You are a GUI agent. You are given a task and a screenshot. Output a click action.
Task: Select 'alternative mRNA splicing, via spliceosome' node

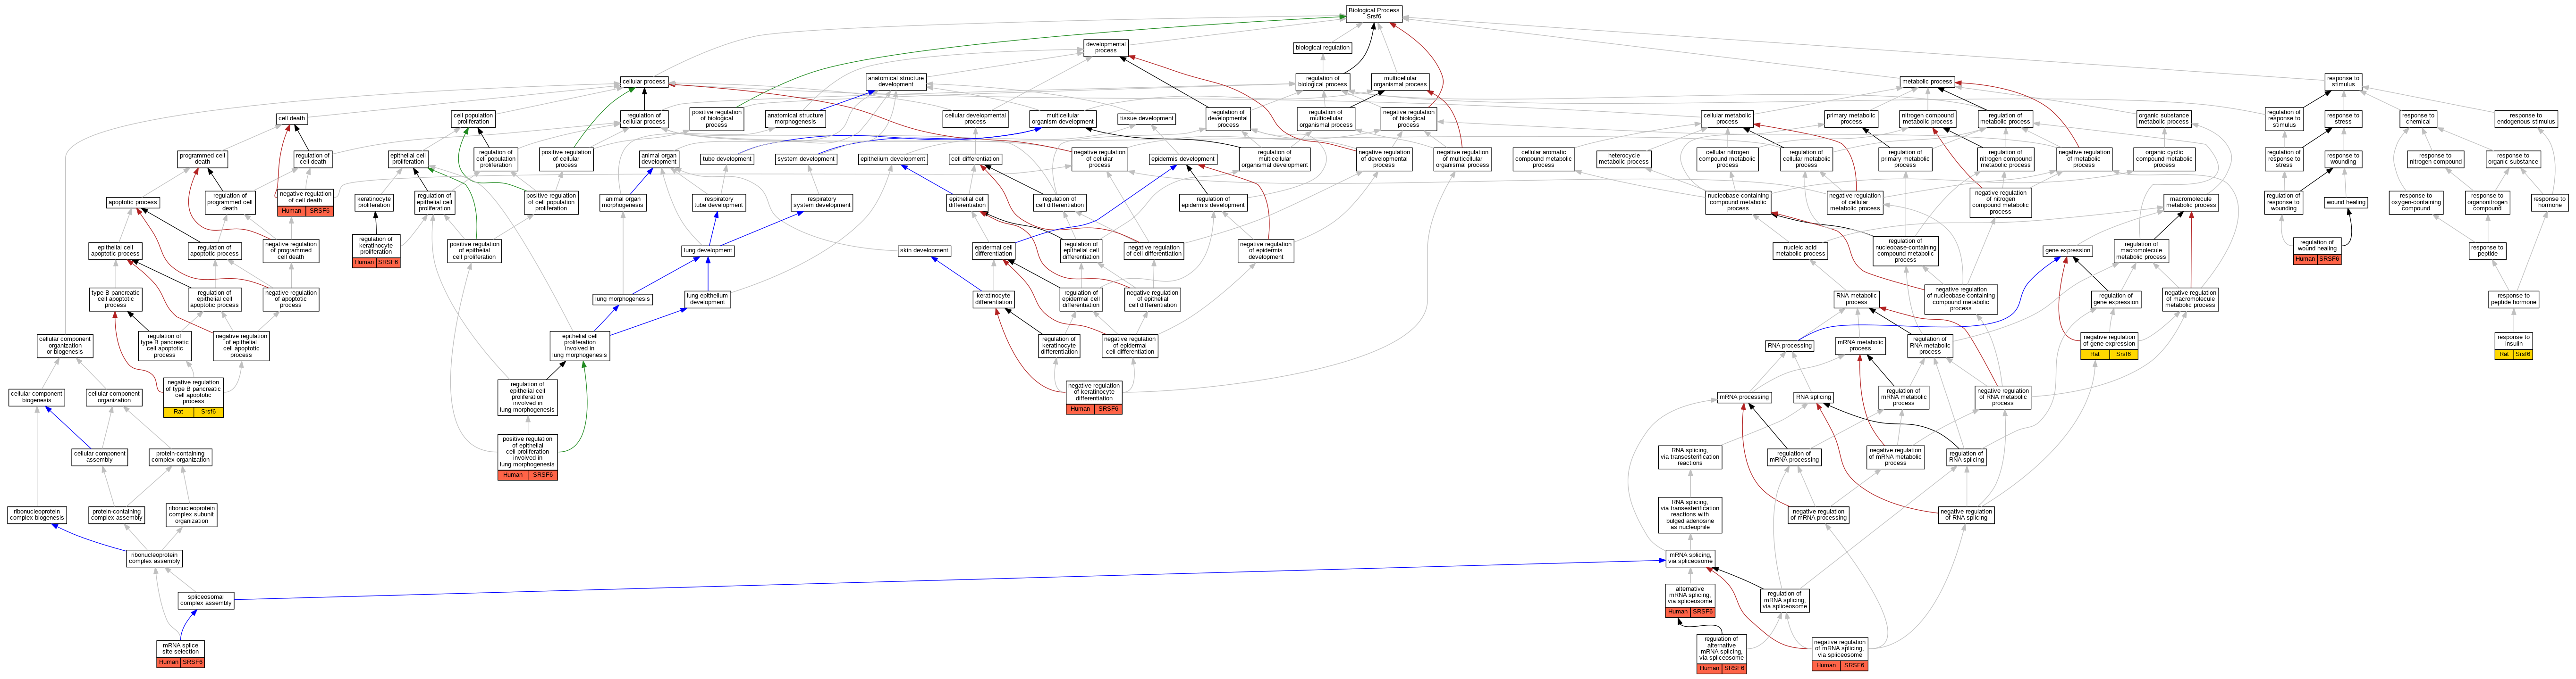point(1690,595)
